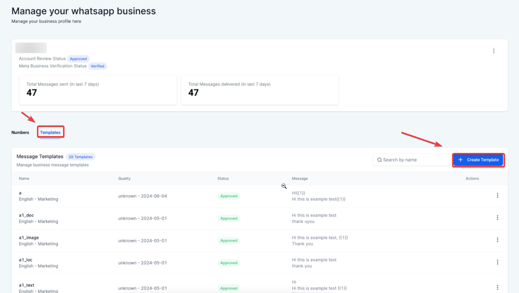
Task: Open actions menu for a1_text template
Action: 497,287
